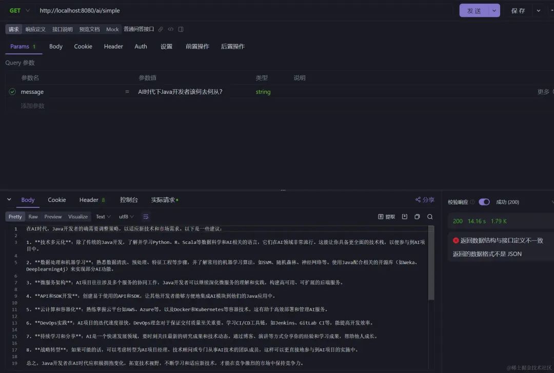554x373 pixels.
Task: Switch to the Mock tab
Action: (x=112, y=29)
